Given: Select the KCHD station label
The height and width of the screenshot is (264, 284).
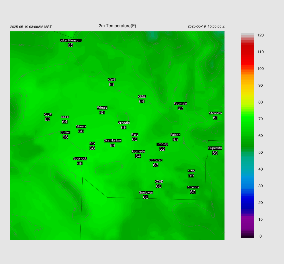Looking at the screenshot, I should [159, 181].
